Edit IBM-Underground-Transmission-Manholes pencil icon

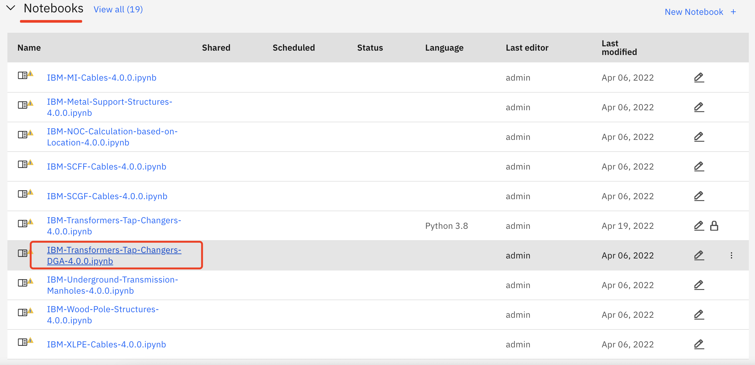pyautogui.click(x=699, y=285)
